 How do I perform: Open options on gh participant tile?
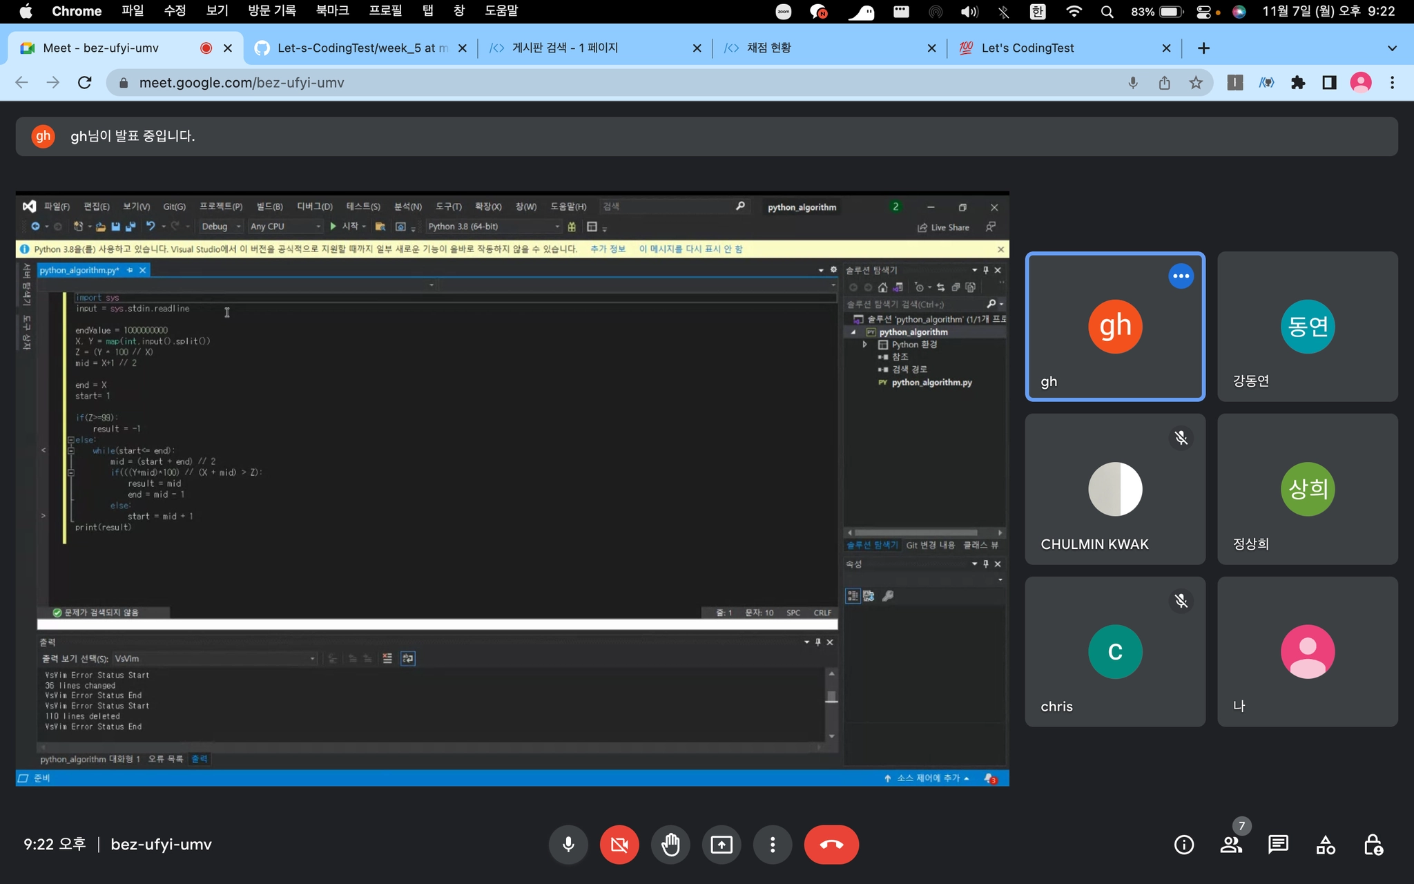[1181, 276]
